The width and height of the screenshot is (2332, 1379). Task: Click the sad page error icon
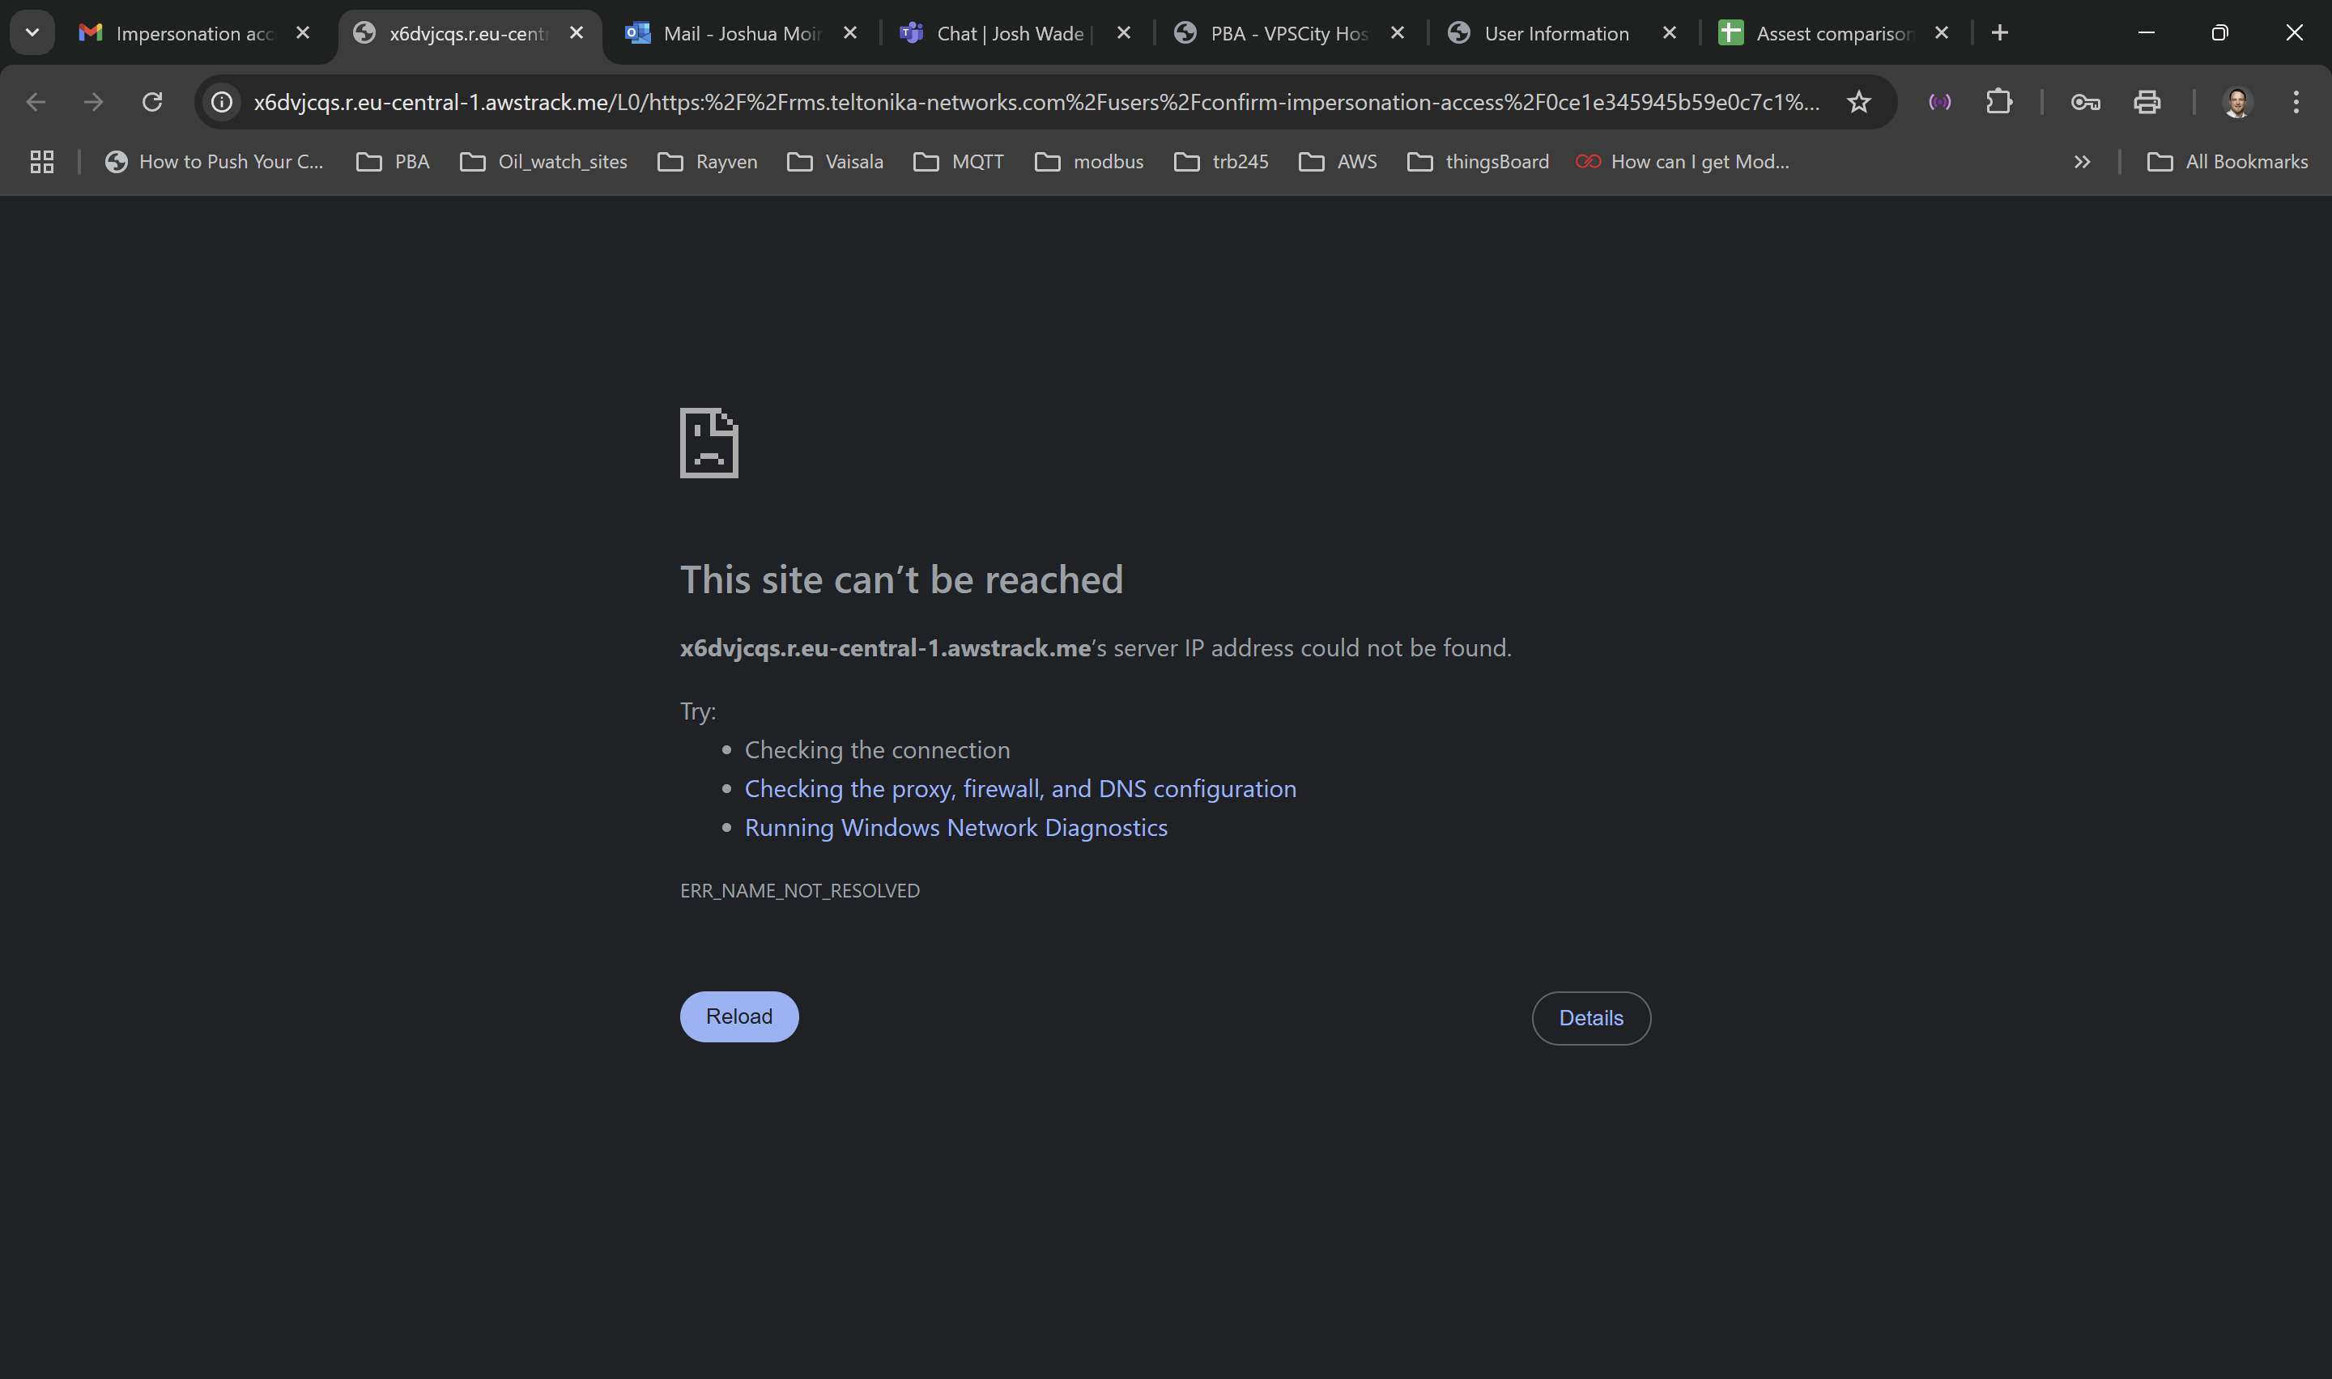click(709, 443)
